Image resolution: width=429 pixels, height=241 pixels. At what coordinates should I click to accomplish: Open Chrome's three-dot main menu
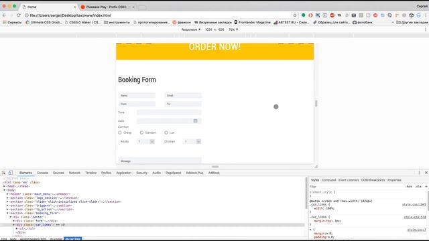click(426, 15)
